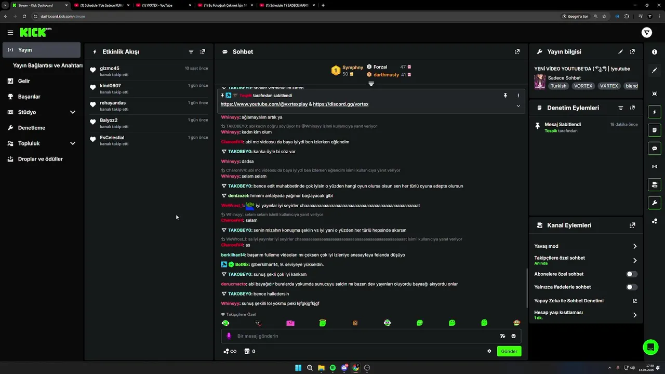Click the points infinity icon below chat

230,351
